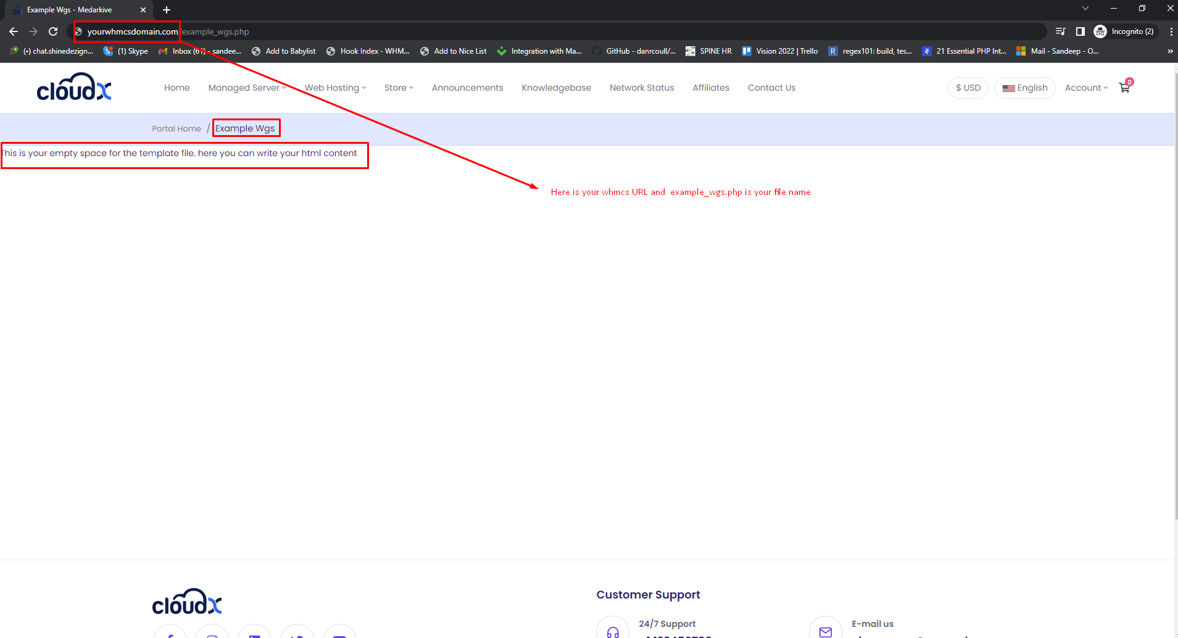Go back using browser back arrow
The image size is (1178, 638).
pos(14,31)
